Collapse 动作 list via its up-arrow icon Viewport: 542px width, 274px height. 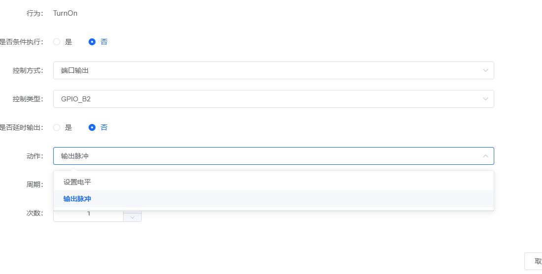tap(485, 156)
